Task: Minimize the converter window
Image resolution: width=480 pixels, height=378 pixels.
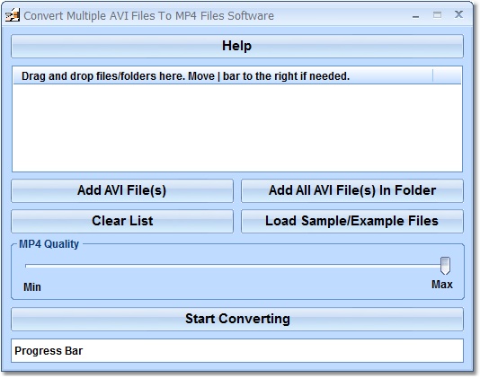Action: tap(415, 16)
